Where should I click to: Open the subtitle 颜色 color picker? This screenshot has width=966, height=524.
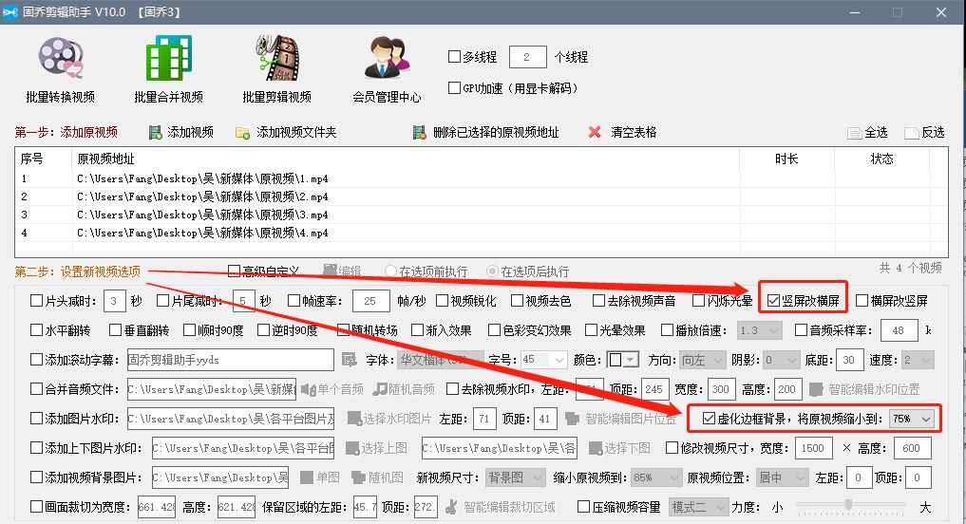(x=622, y=360)
